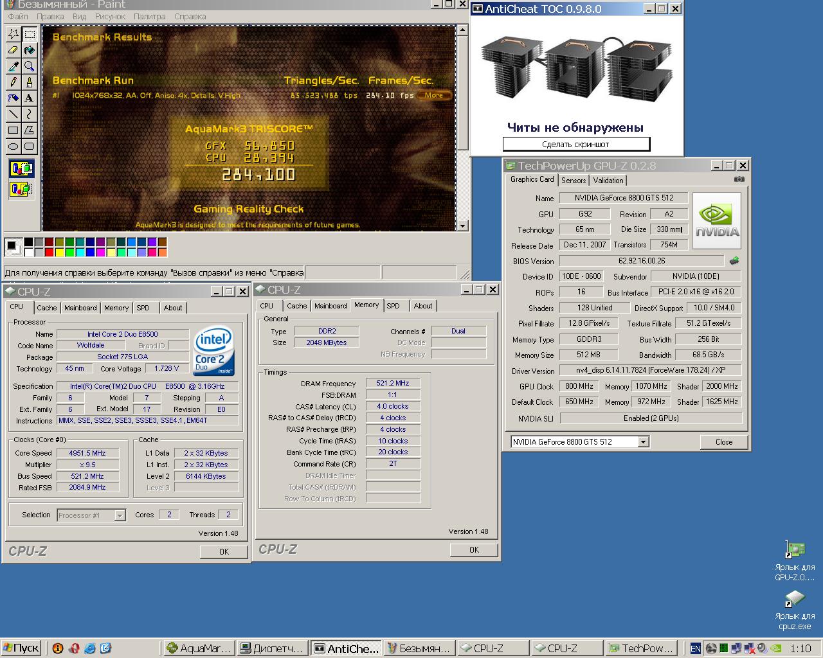Click the NVIDIA logo in GPU-Z
This screenshot has height=658, width=823.
coord(717,220)
